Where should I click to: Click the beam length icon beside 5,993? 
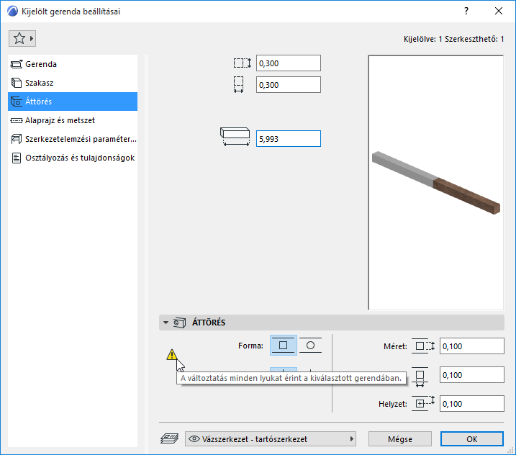point(235,137)
